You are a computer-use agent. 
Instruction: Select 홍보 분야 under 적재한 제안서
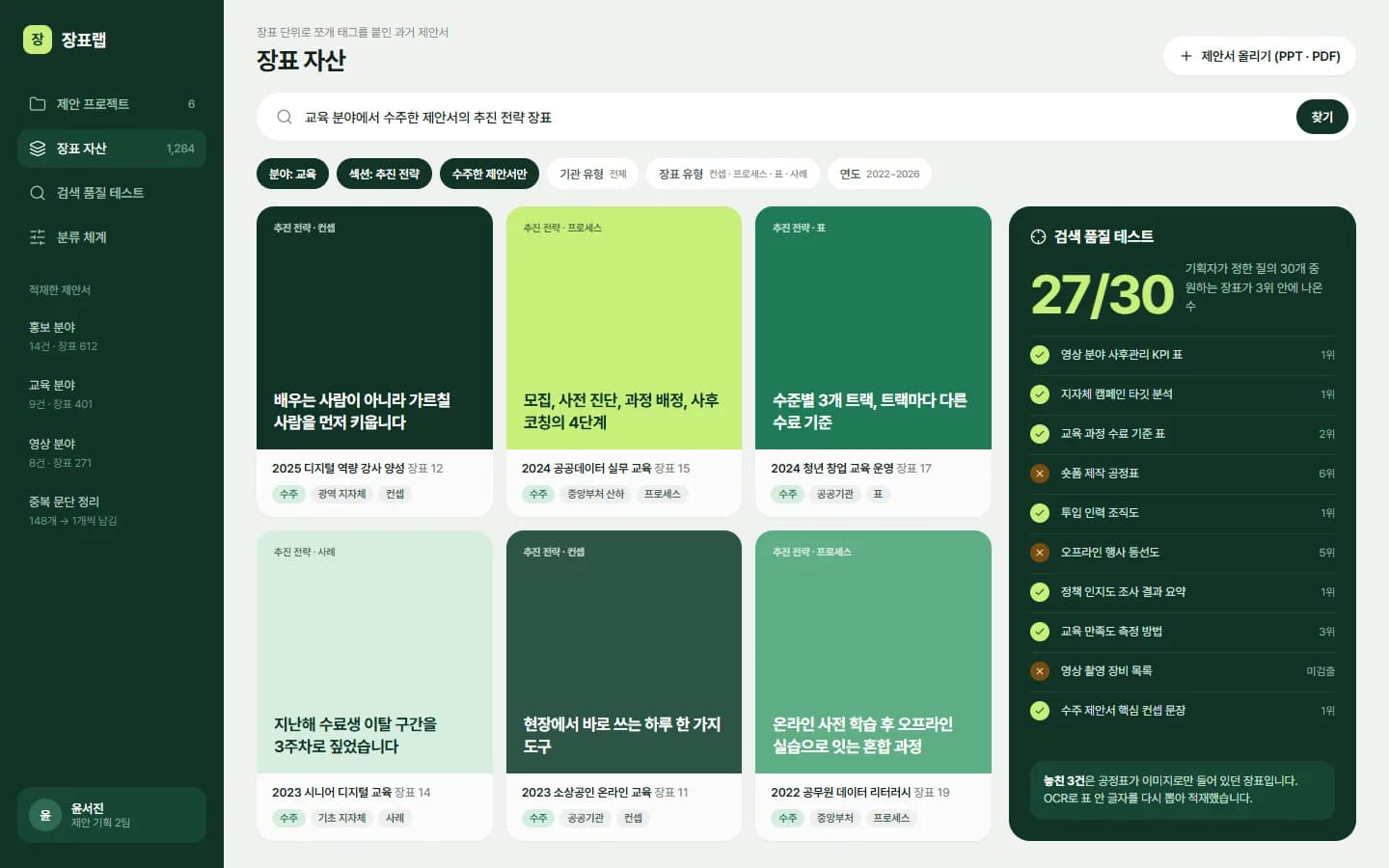coord(112,337)
